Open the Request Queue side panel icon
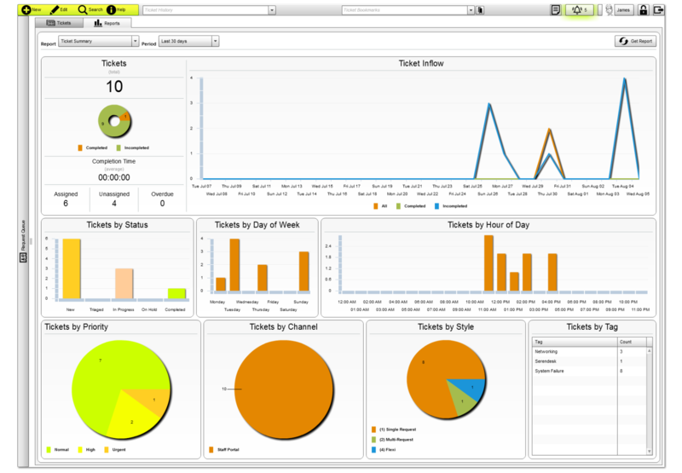 click(x=23, y=257)
